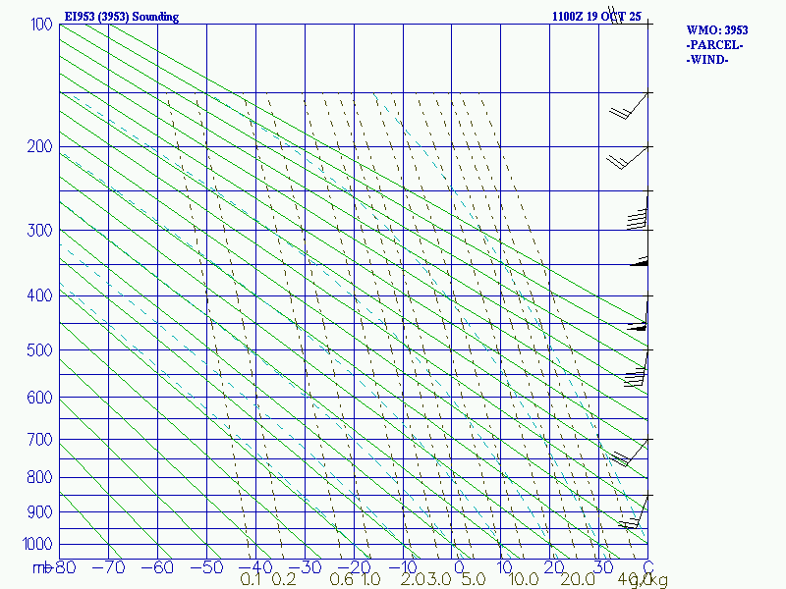Click the 0 temperature axis label

(x=459, y=567)
